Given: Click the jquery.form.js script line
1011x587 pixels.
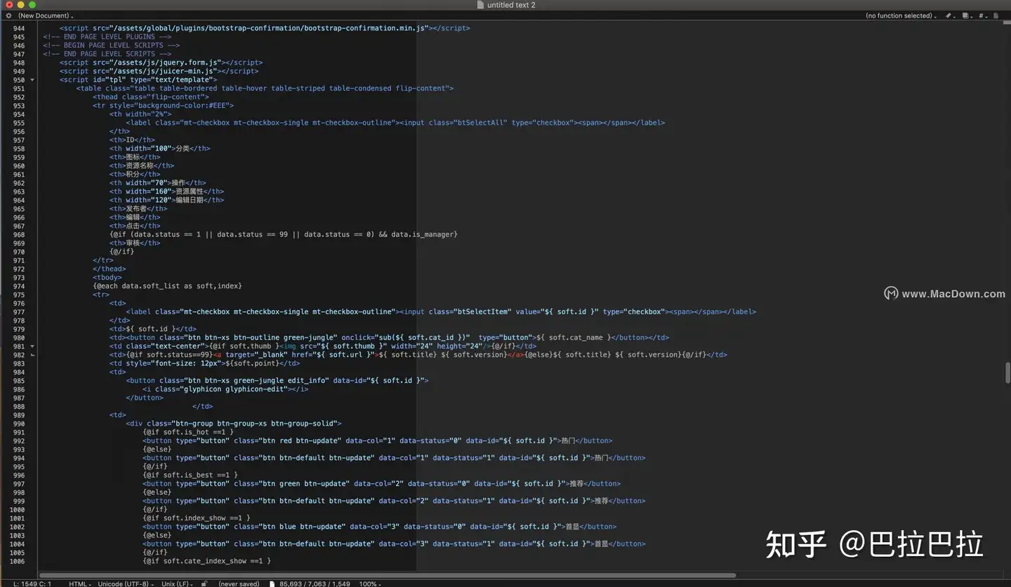Looking at the screenshot, I should (161, 62).
